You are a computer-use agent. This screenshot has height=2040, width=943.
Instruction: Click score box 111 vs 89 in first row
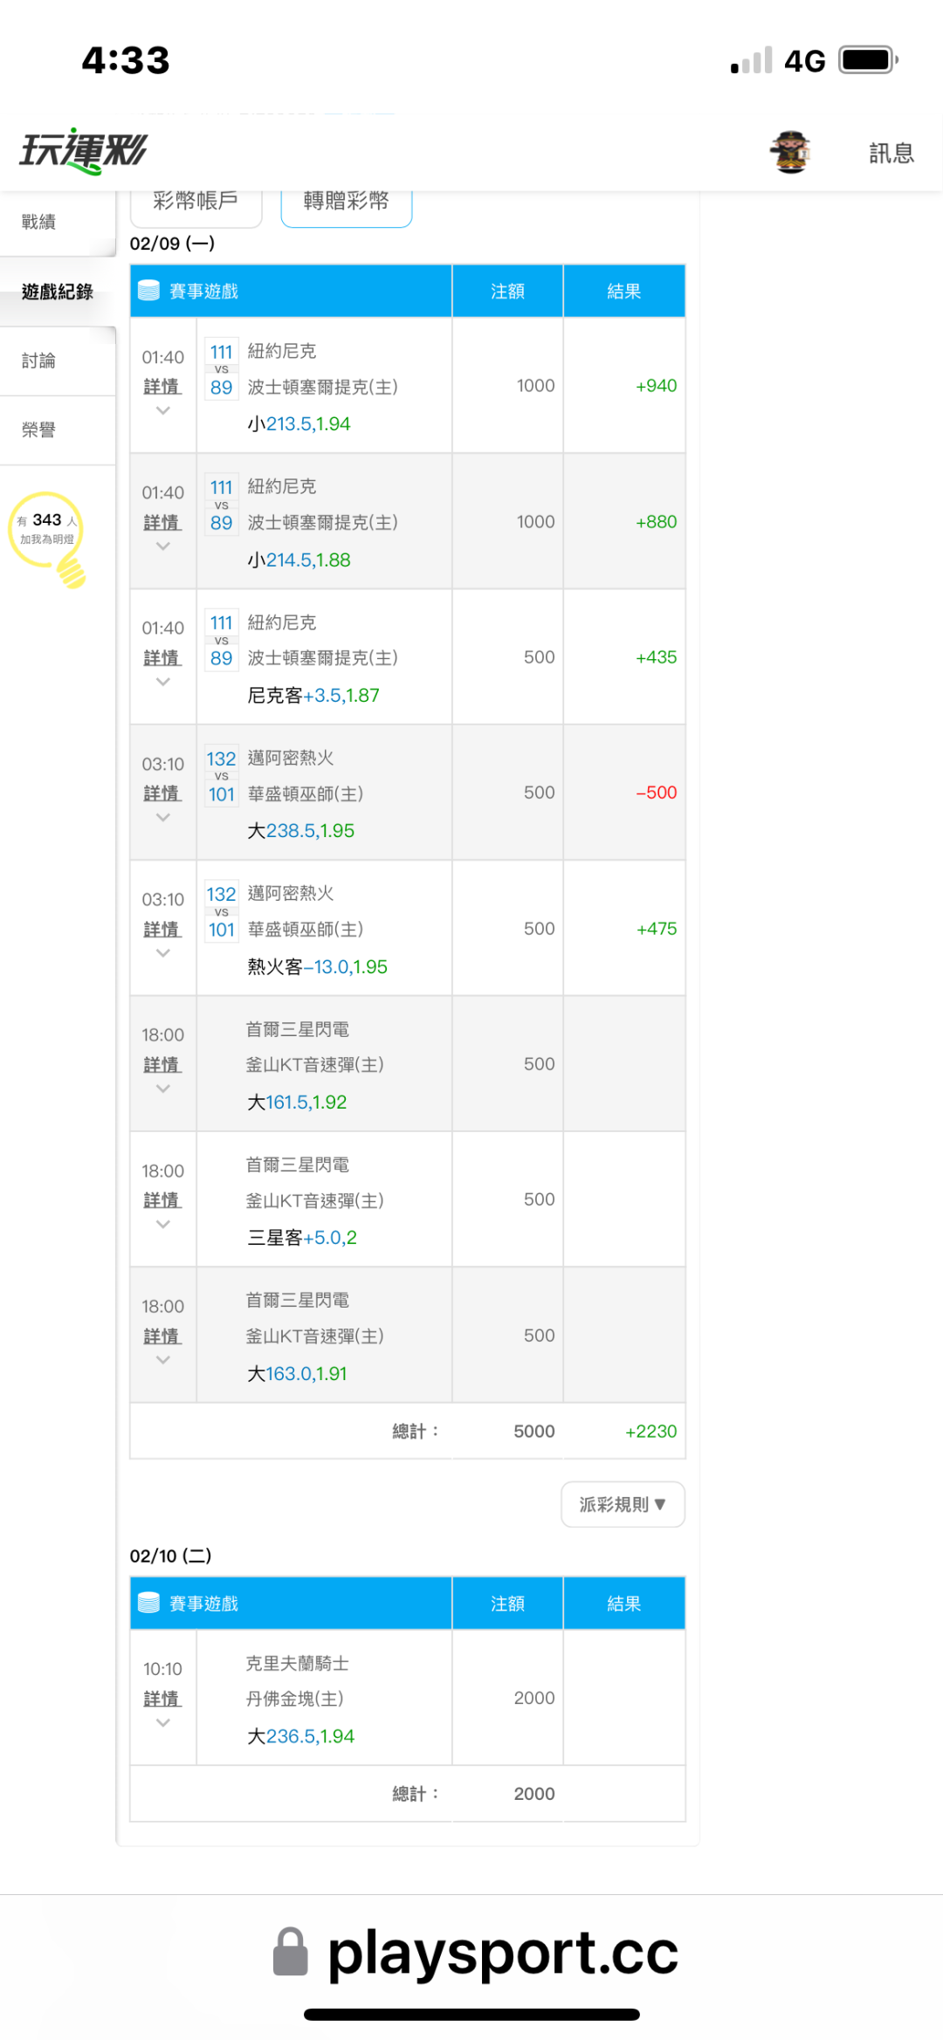click(221, 369)
